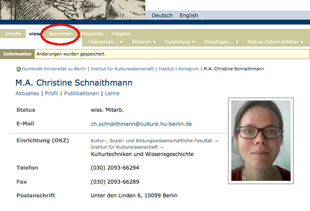Click the Änderungen wurden gespeichert message
The width and height of the screenshot is (310, 211).
(x=71, y=54)
